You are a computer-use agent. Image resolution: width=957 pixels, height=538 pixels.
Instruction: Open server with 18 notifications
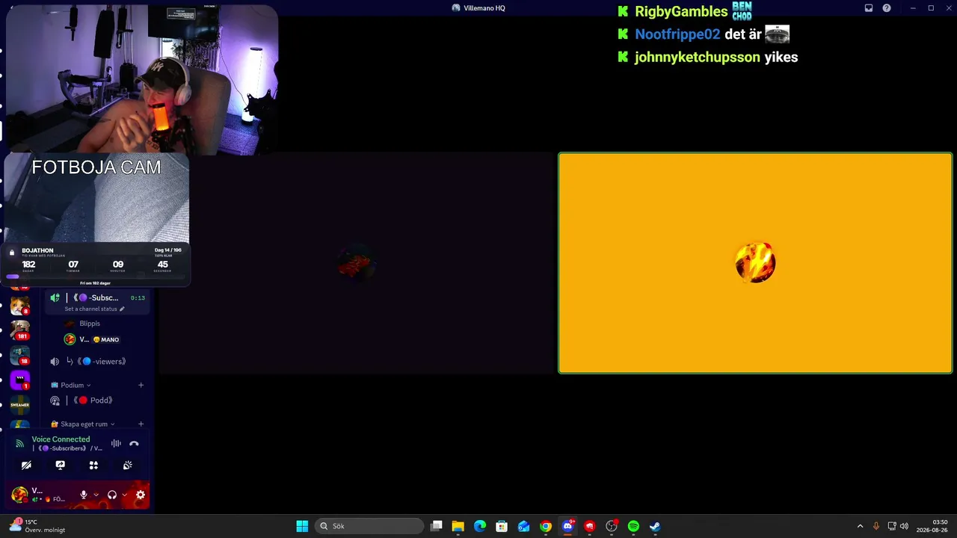tap(19, 355)
